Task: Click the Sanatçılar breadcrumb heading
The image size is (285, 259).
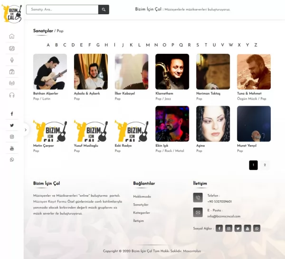Action: click(x=43, y=31)
